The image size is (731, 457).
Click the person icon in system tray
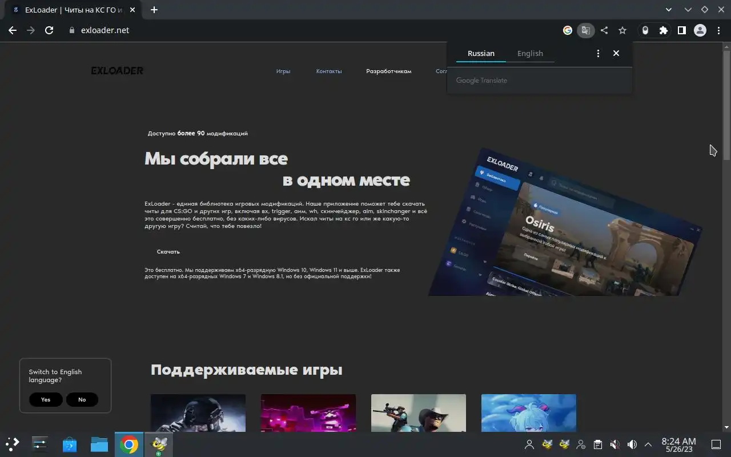(x=529, y=444)
